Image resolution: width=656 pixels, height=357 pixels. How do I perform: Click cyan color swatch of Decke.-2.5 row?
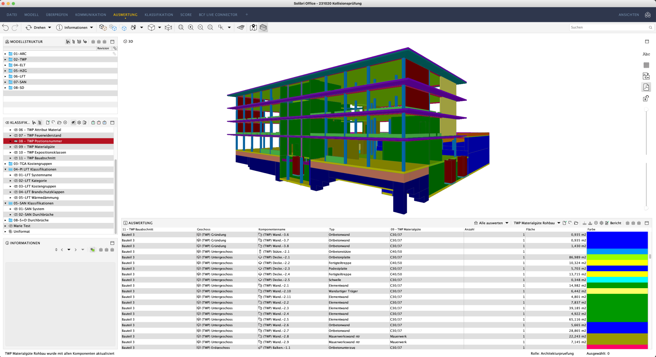(x=617, y=280)
